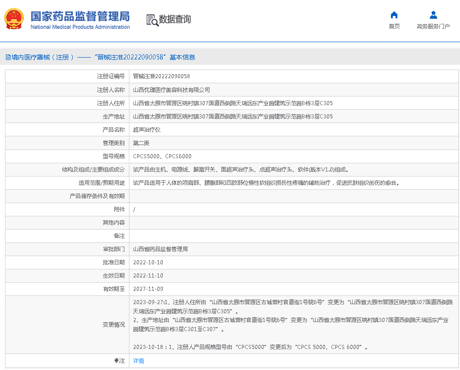Click the National Medical Products Administration subtitle
Viewport: 460px width, 370px height.
click(80, 27)
